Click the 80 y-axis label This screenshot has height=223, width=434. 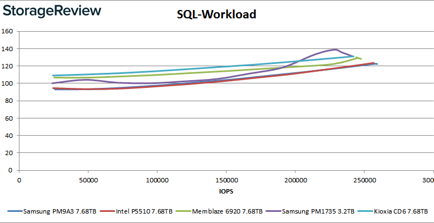(9, 101)
